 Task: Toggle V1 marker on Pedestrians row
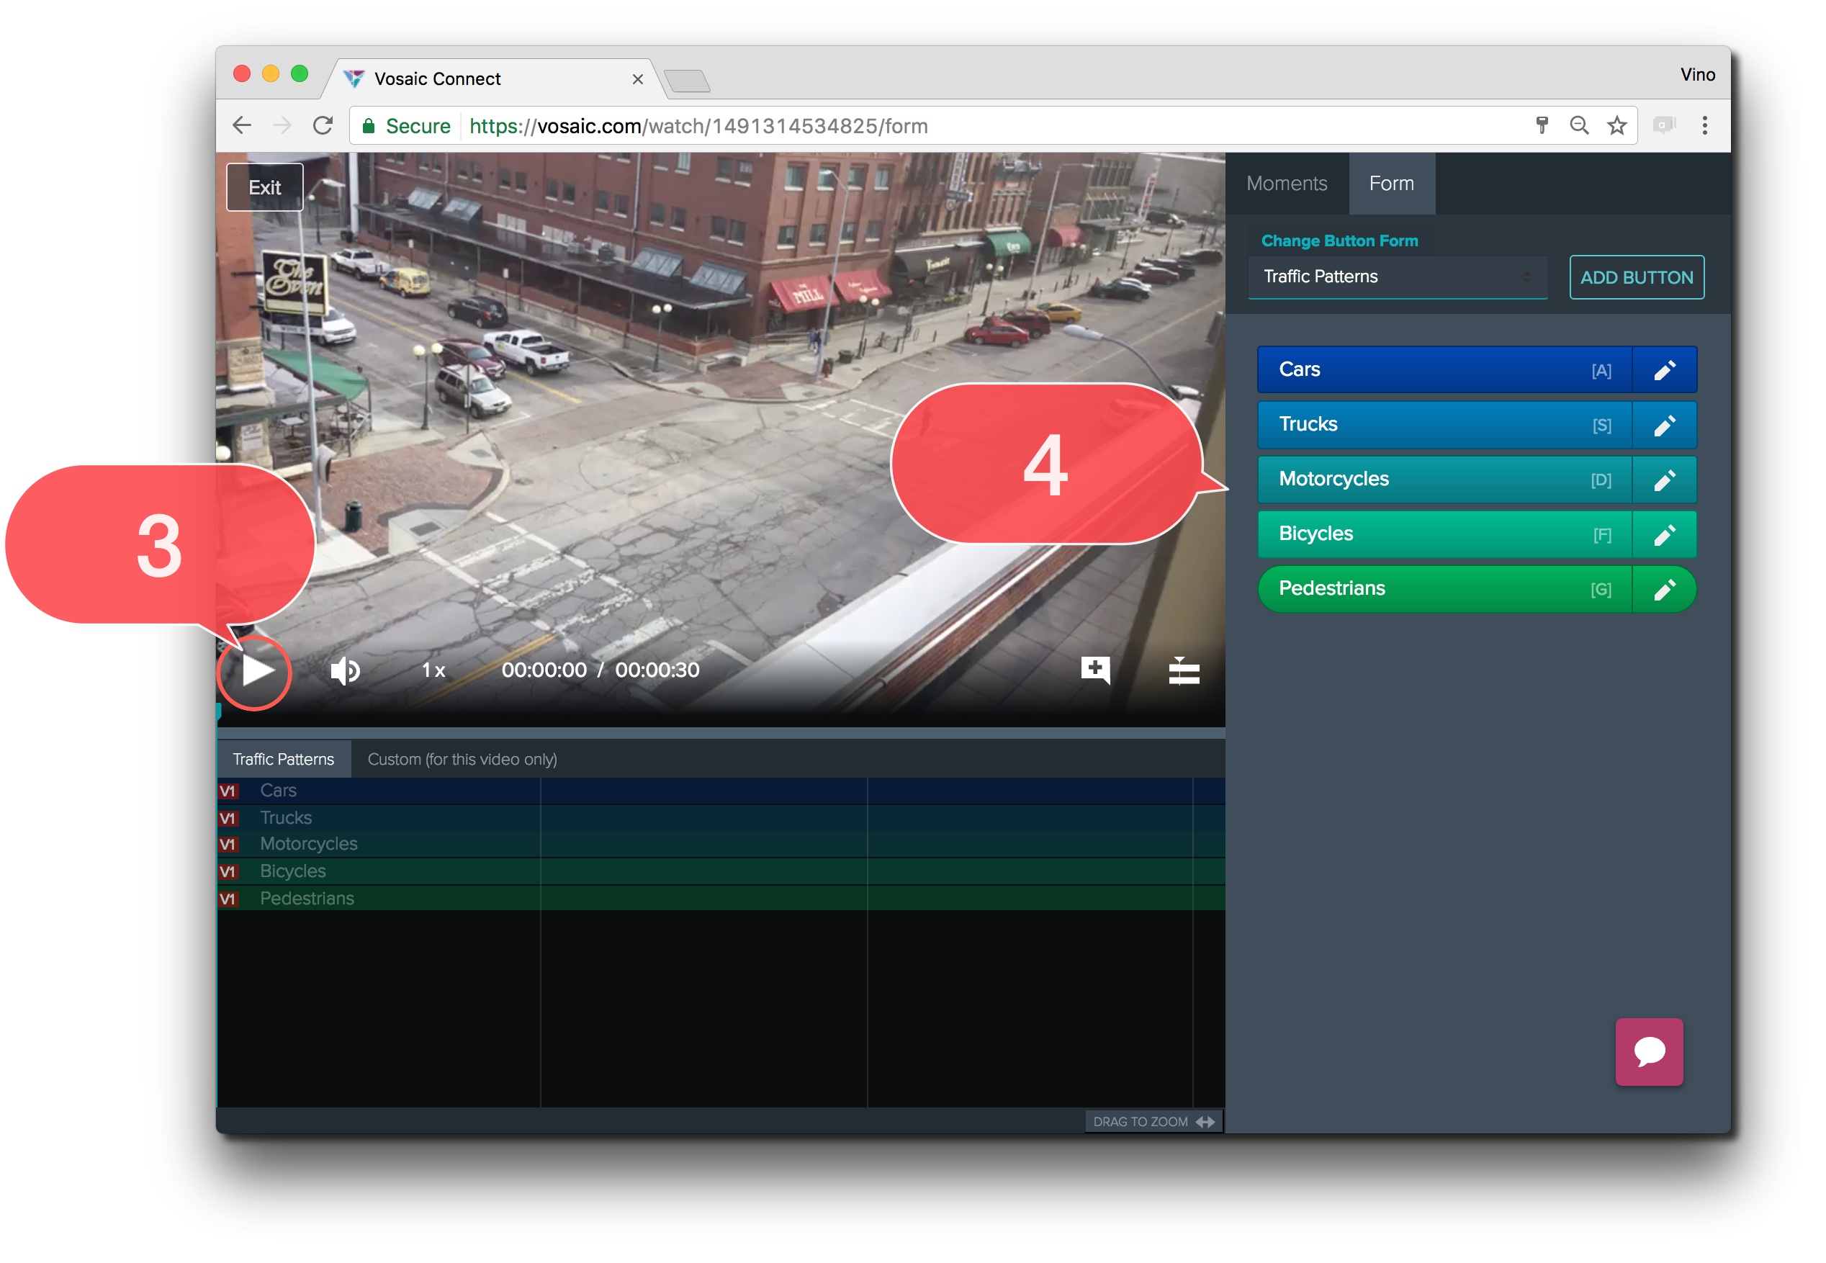pyautogui.click(x=228, y=900)
